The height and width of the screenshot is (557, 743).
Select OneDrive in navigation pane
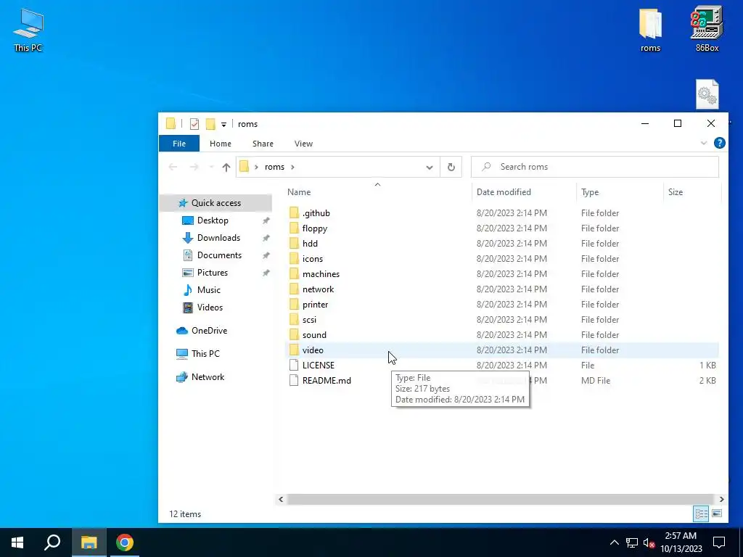point(209,331)
